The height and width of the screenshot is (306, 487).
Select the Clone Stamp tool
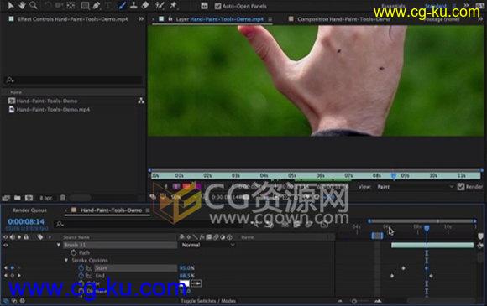click(x=134, y=5)
